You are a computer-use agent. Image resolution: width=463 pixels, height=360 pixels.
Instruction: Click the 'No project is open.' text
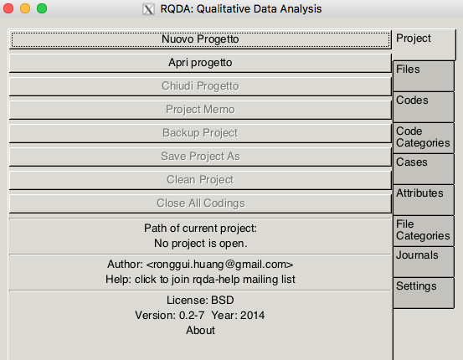click(x=200, y=244)
